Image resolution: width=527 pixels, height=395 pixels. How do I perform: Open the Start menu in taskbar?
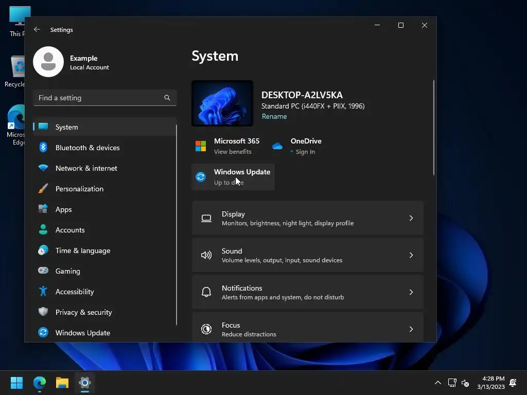coord(17,383)
